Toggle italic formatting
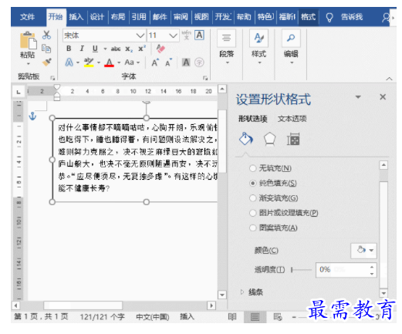Viewport: 402px width, 334px height. [82, 49]
